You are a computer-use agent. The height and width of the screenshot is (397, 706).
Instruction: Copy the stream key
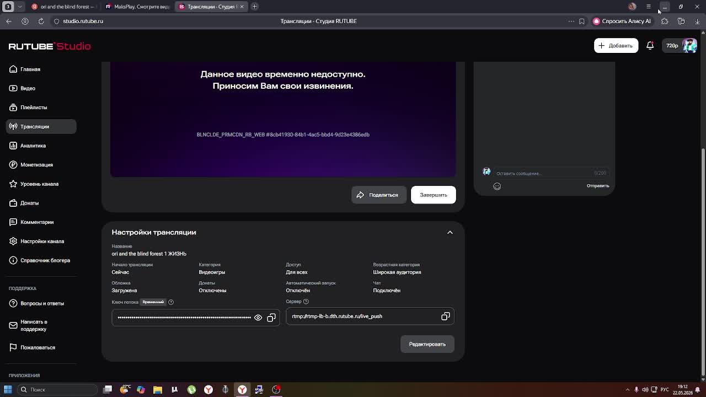271,318
